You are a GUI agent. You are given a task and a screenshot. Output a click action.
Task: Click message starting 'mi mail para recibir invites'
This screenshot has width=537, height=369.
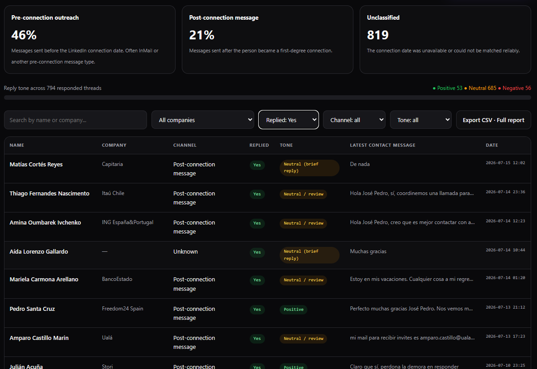(x=412, y=338)
